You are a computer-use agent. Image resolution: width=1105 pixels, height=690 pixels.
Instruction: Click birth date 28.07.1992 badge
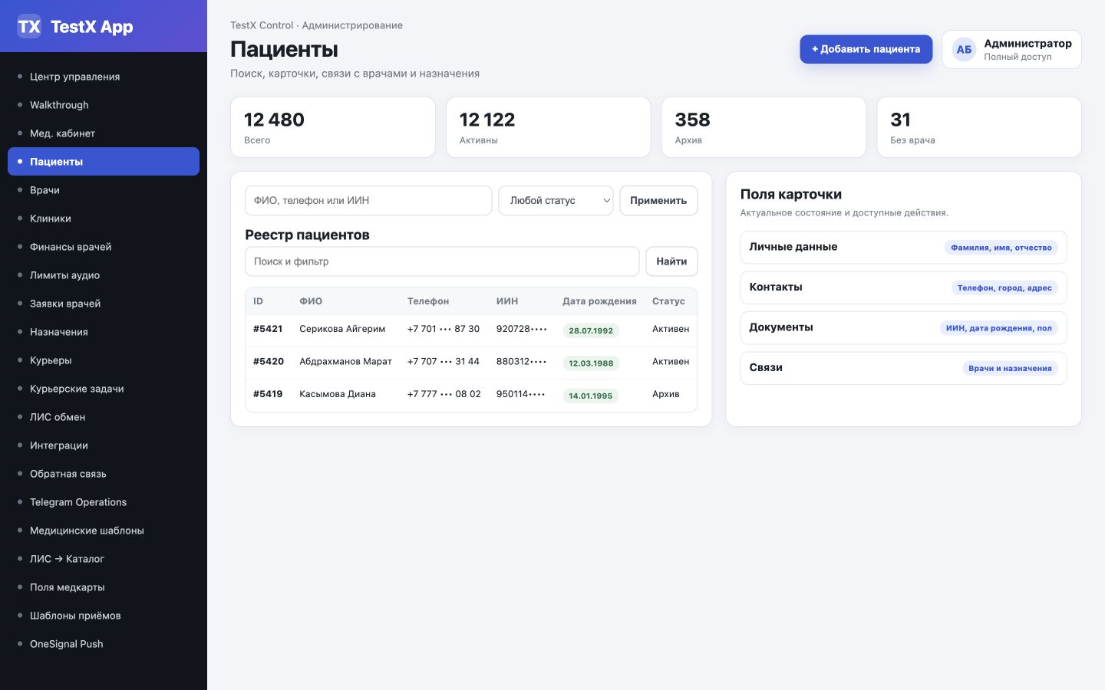coord(591,331)
